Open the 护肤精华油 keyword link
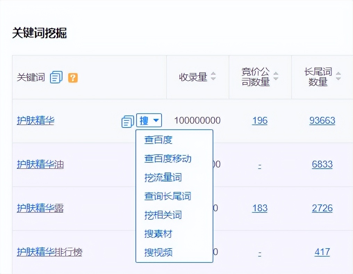The height and width of the screenshot is (274, 353). pos(40,164)
